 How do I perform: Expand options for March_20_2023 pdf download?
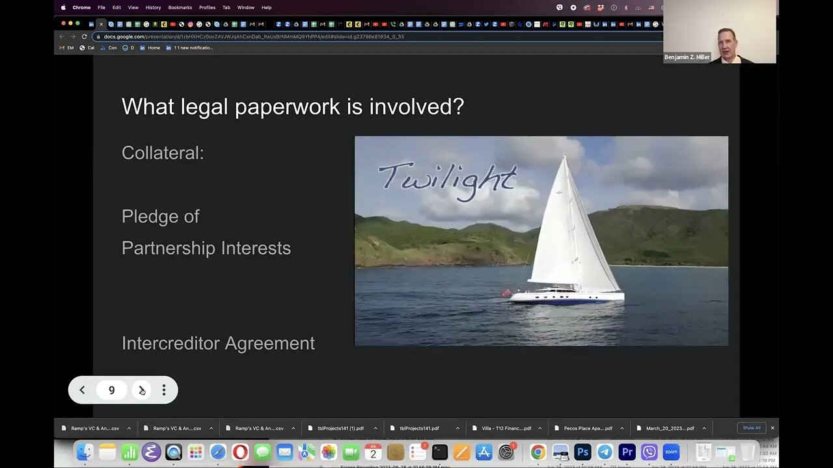click(x=703, y=428)
